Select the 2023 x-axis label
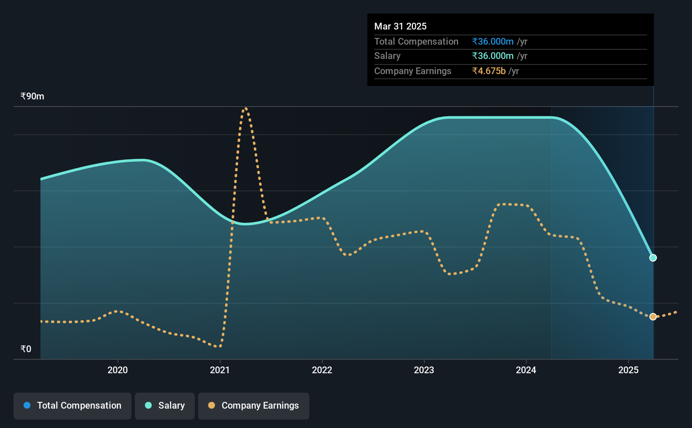This screenshot has height=428, width=692. (424, 370)
